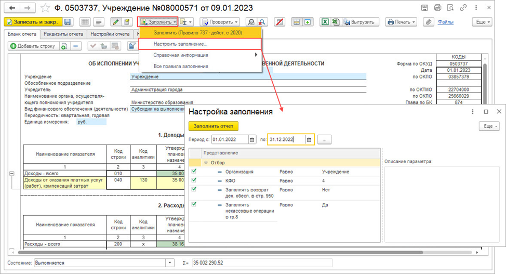
Task: Go forward with the right arrow
Action: 28,8
